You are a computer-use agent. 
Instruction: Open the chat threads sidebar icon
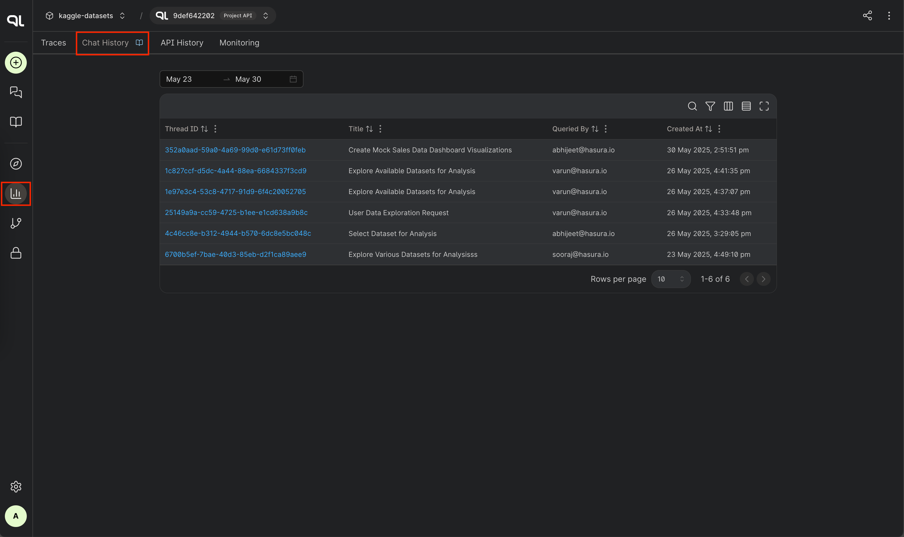pyautogui.click(x=15, y=92)
